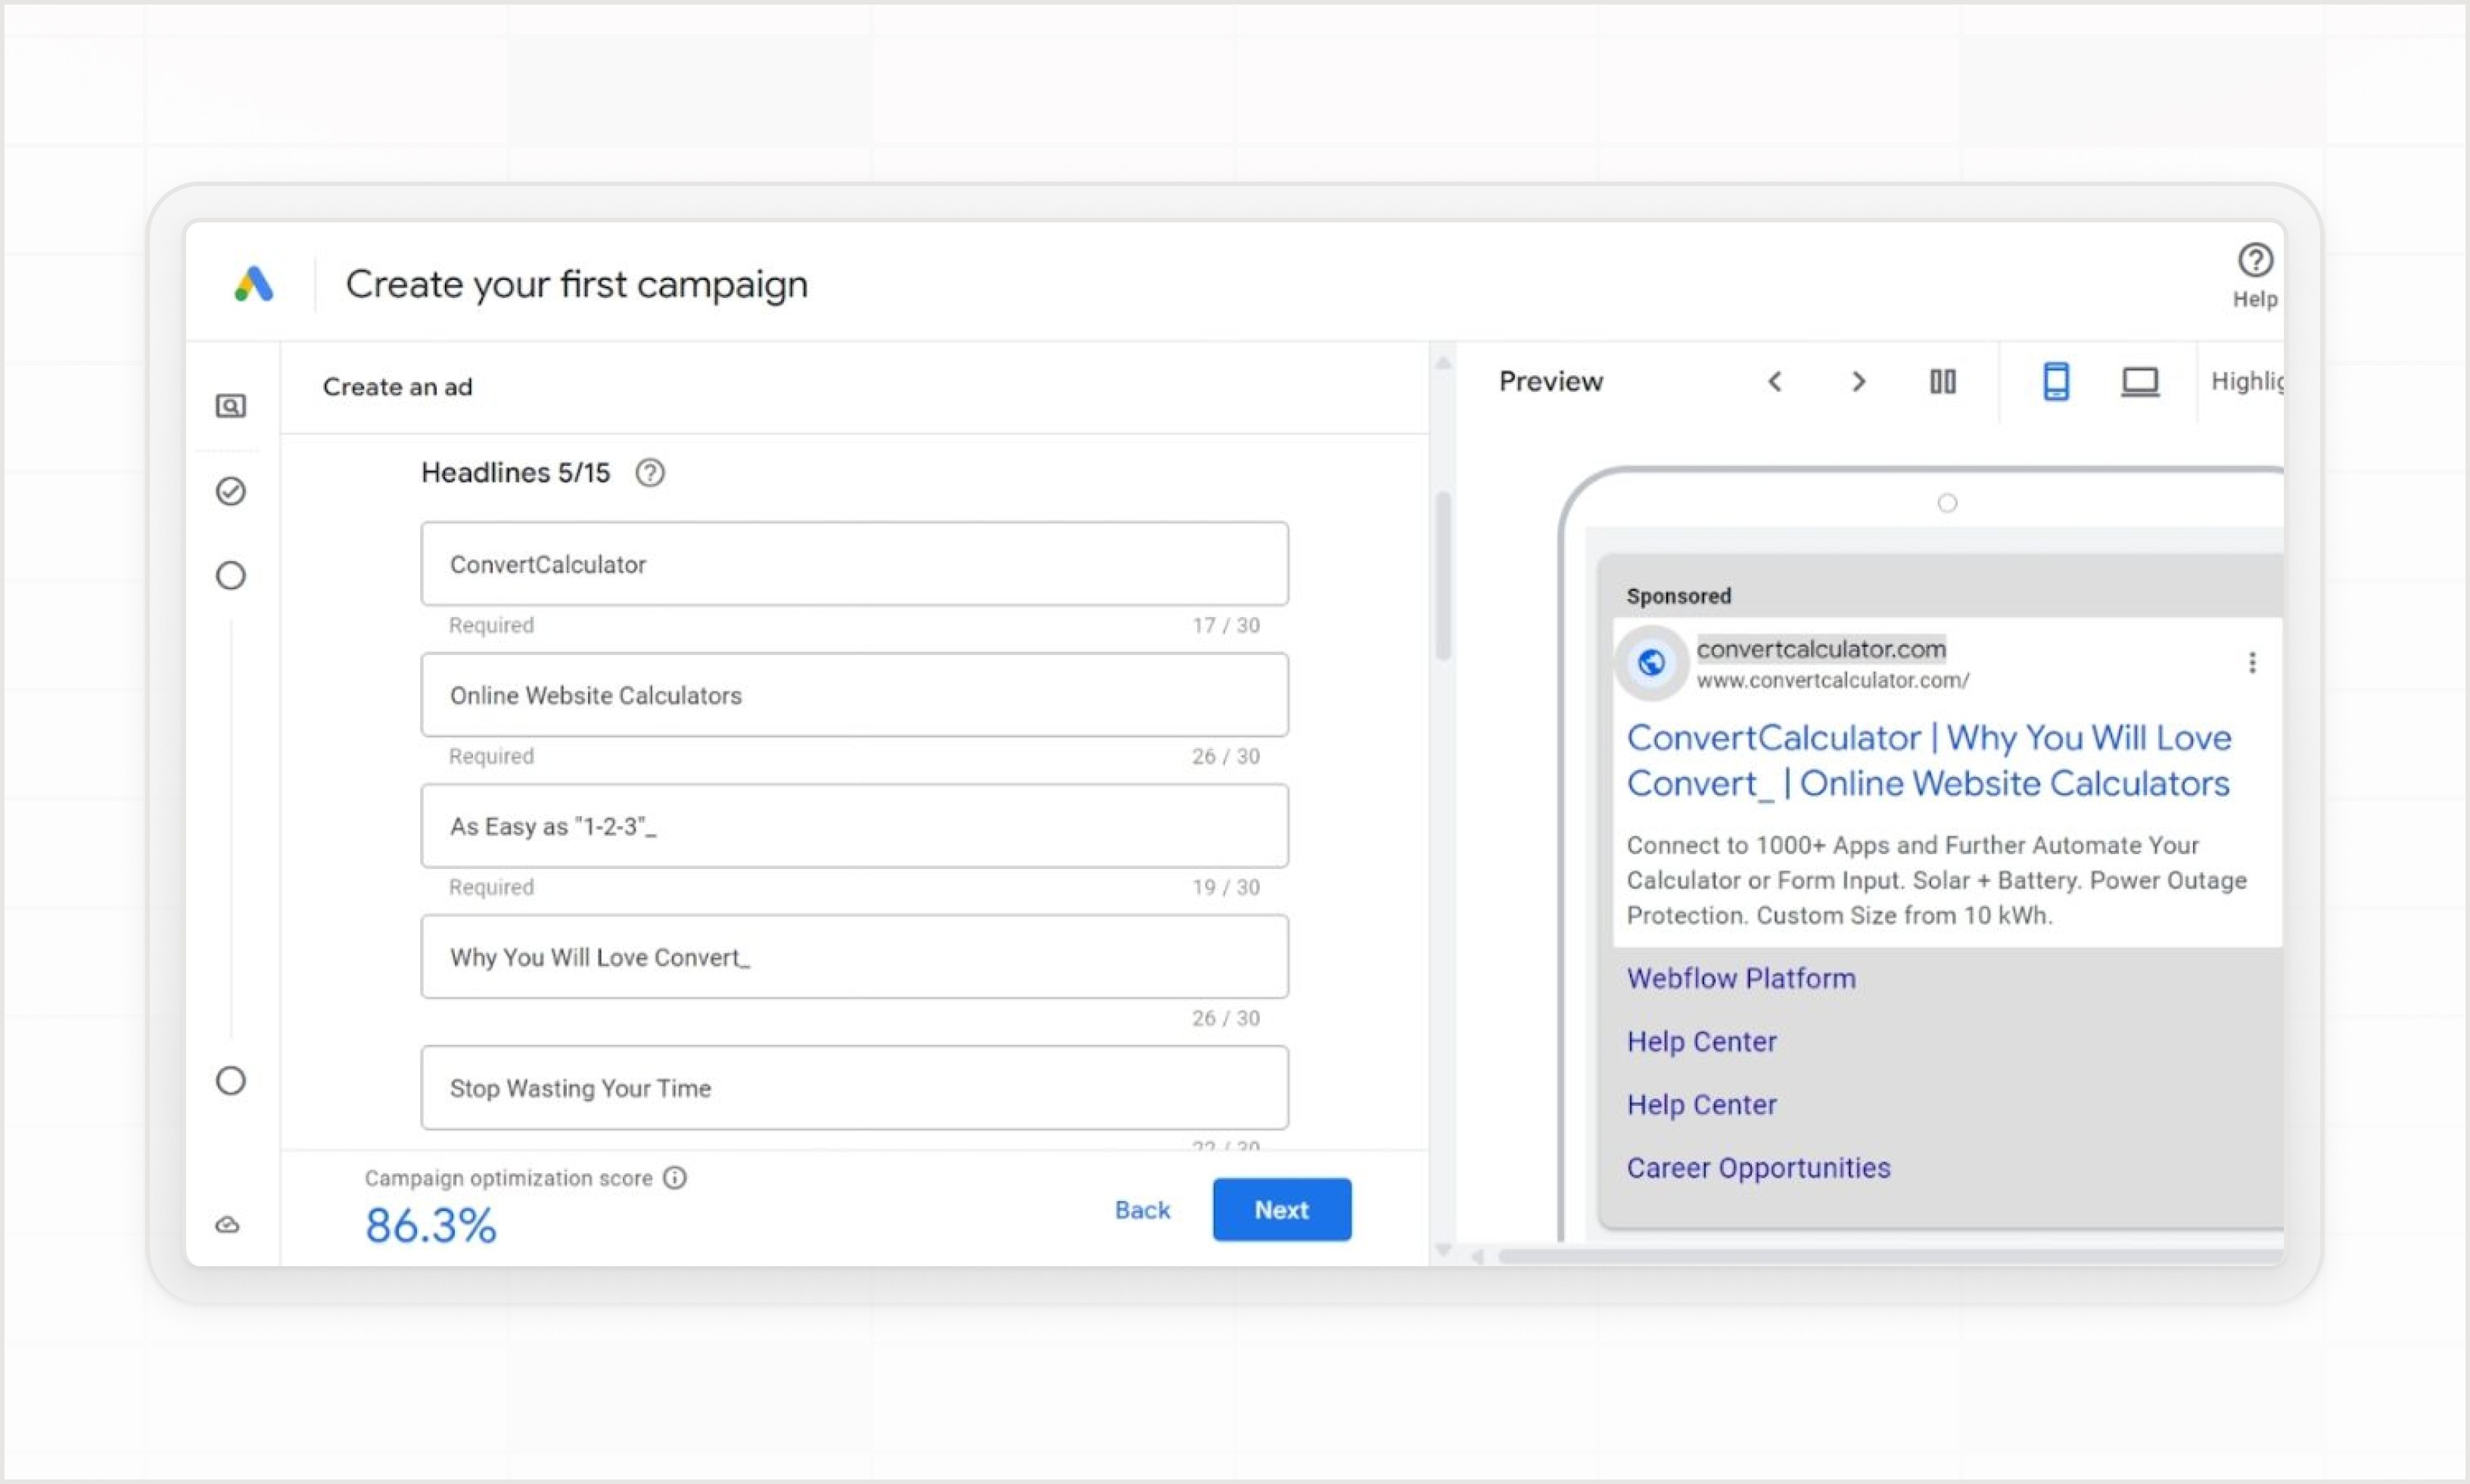Open the Help icon
The width and height of the screenshot is (2470, 1484).
(x=2255, y=261)
